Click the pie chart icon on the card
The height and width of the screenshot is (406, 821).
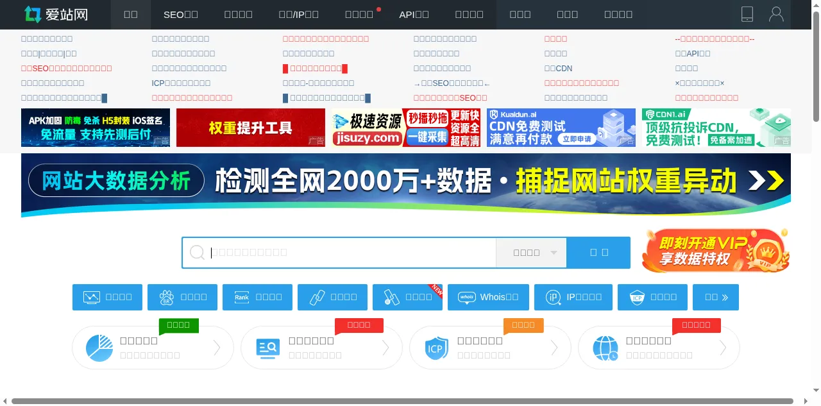pos(99,348)
